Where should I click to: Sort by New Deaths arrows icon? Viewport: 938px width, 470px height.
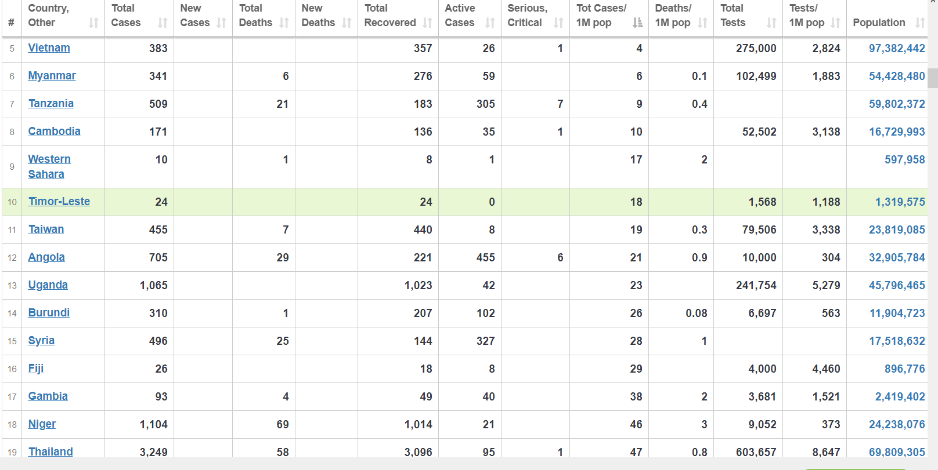point(347,23)
